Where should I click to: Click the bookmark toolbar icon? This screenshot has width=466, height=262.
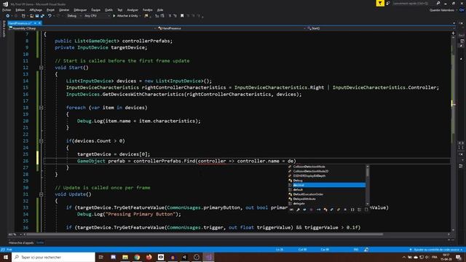(182, 16)
